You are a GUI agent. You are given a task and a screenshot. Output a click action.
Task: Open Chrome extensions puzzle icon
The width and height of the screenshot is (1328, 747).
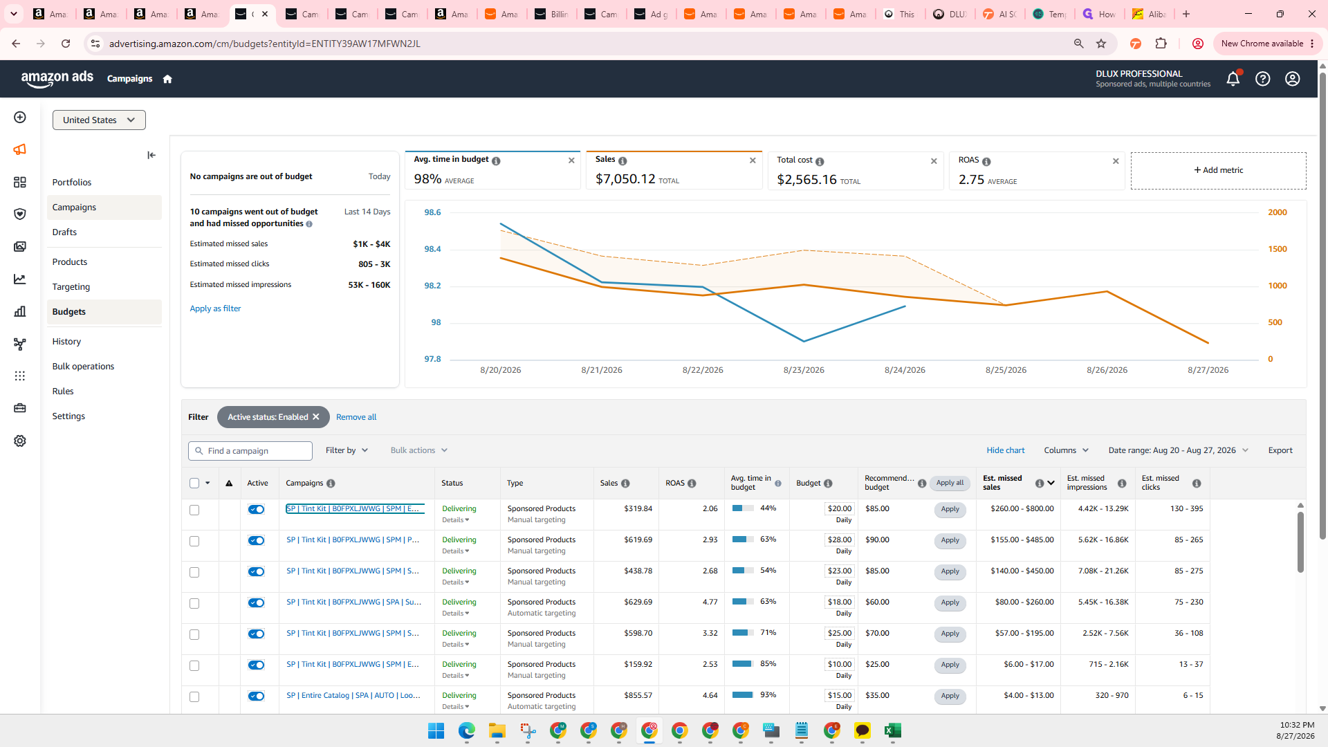click(1161, 44)
